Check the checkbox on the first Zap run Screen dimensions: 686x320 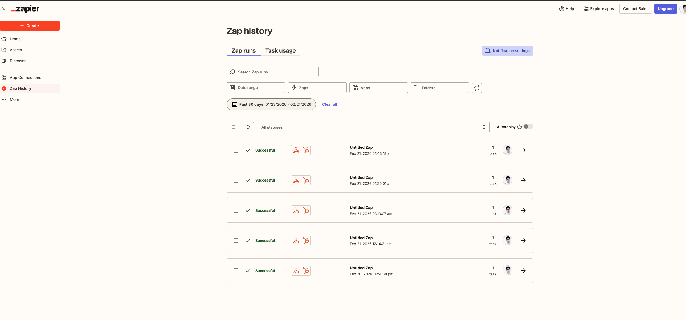click(236, 150)
